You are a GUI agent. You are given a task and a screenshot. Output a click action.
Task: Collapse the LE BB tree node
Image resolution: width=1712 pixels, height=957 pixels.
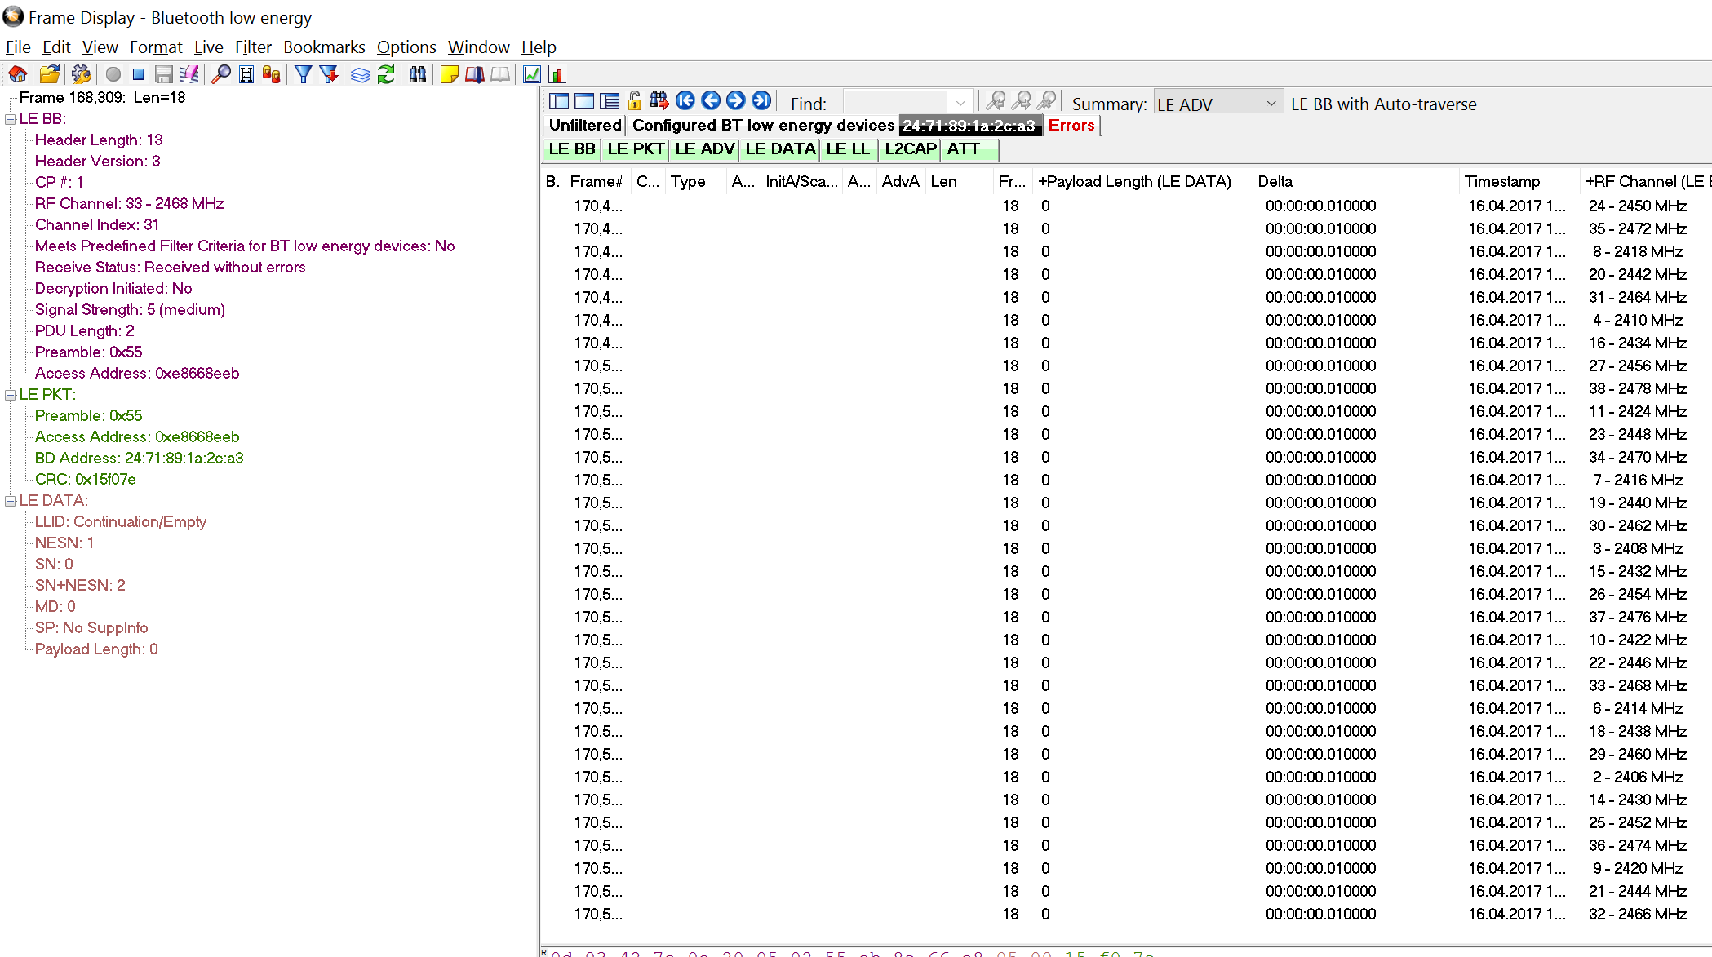10,119
